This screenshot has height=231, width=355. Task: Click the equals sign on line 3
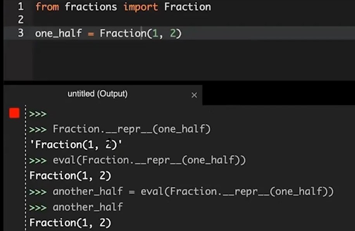(91, 34)
